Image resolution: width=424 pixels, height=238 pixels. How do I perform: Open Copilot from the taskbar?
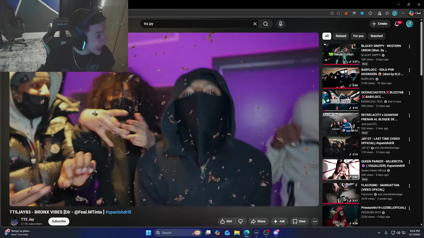[x=217, y=233]
